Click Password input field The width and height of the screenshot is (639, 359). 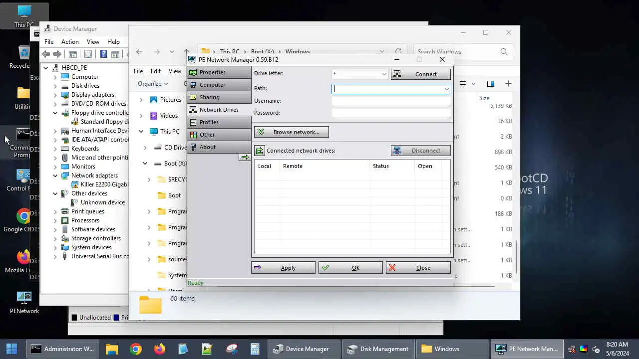pyautogui.click(x=391, y=113)
